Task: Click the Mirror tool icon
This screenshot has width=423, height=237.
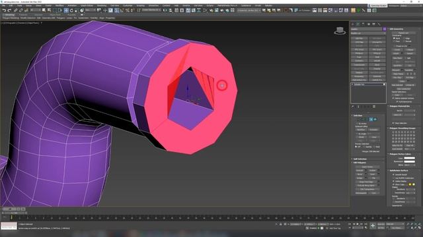Action: click(165, 11)
